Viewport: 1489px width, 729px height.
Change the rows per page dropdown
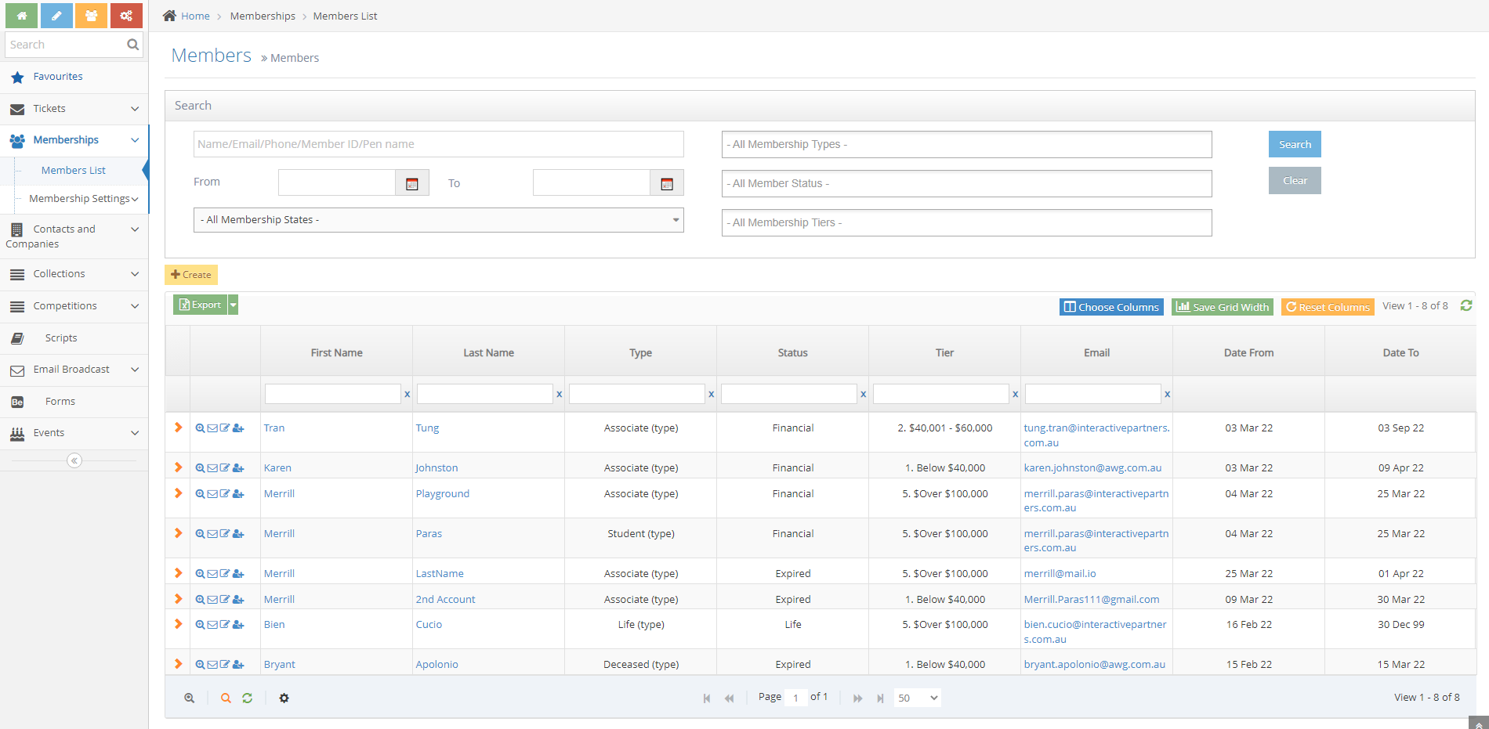tap(917, 698)
